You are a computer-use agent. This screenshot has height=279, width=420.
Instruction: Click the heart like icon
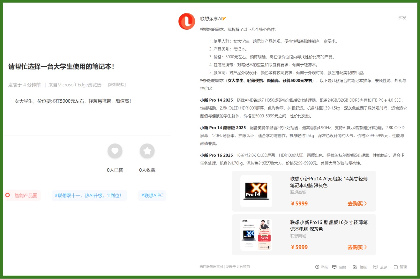coord(115,151)
